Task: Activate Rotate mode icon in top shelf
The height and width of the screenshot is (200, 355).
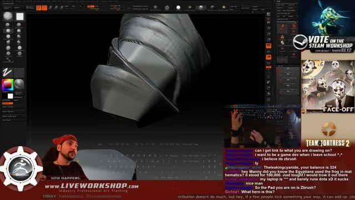Action: (62, 8)
